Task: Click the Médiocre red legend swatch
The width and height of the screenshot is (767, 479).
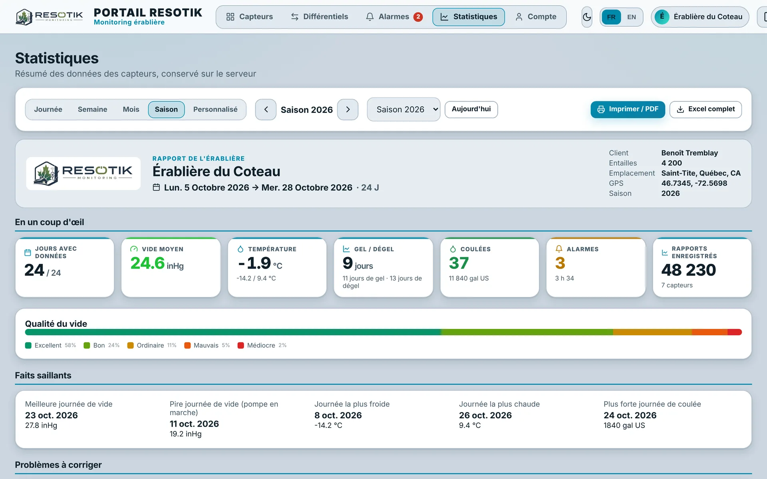Action: tap(240, 345)
